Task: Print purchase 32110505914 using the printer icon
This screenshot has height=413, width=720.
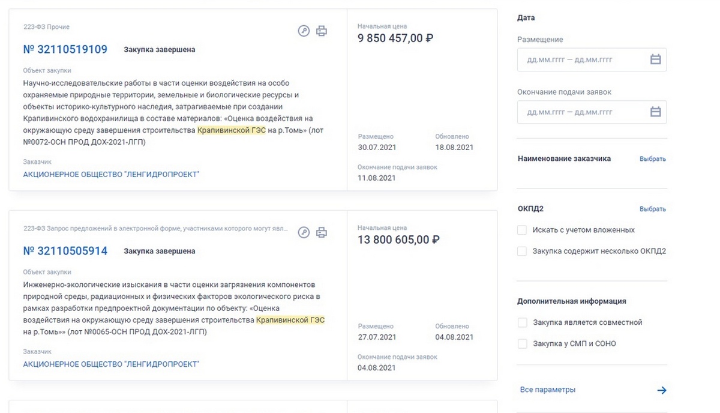Action: pyautogui.click(x=322, y=232)
